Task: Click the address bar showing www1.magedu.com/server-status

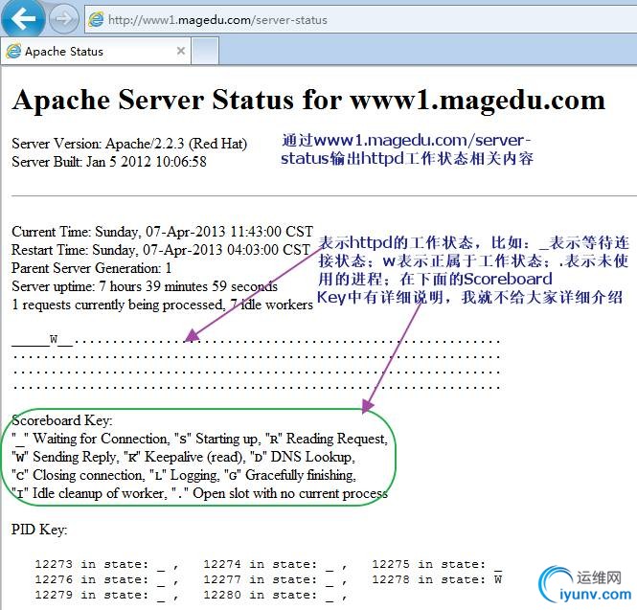Action: tap(361, 20)
